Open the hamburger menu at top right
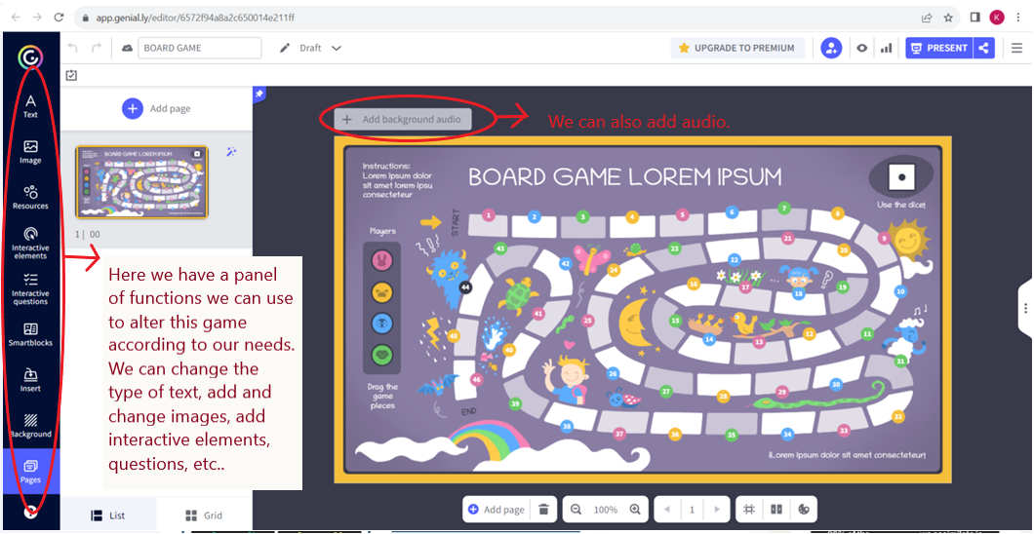Viewport: 1034px width, 534px height. (1016, 48)
